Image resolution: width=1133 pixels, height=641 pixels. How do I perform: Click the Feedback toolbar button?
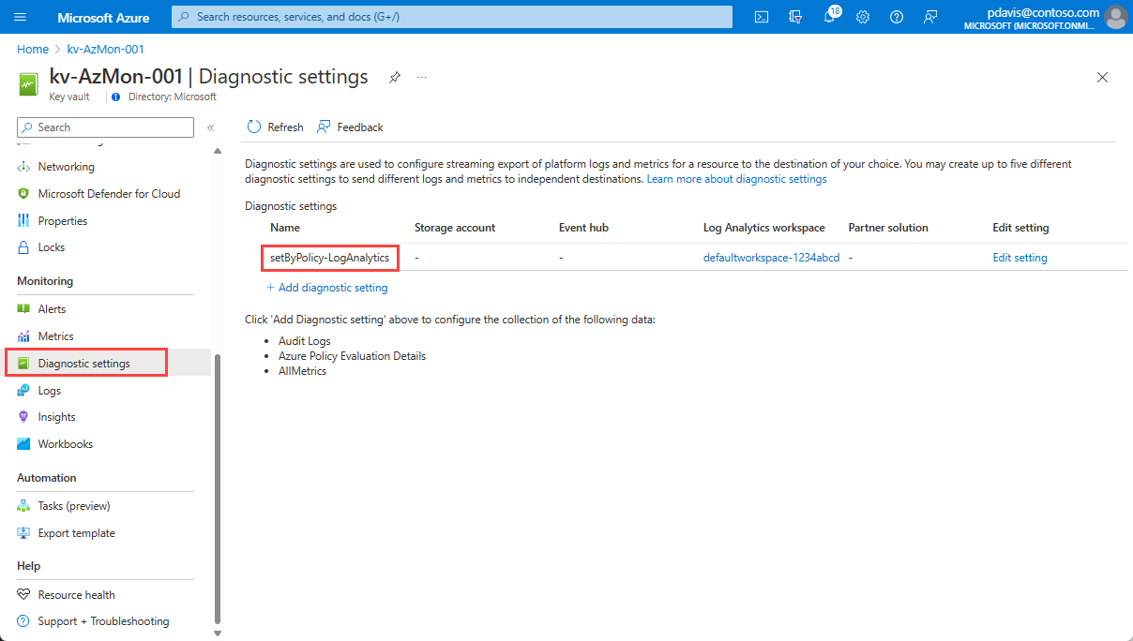[350, 127]
